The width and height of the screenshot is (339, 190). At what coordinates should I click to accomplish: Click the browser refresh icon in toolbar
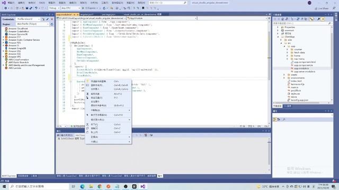click(x=104, y=8)
